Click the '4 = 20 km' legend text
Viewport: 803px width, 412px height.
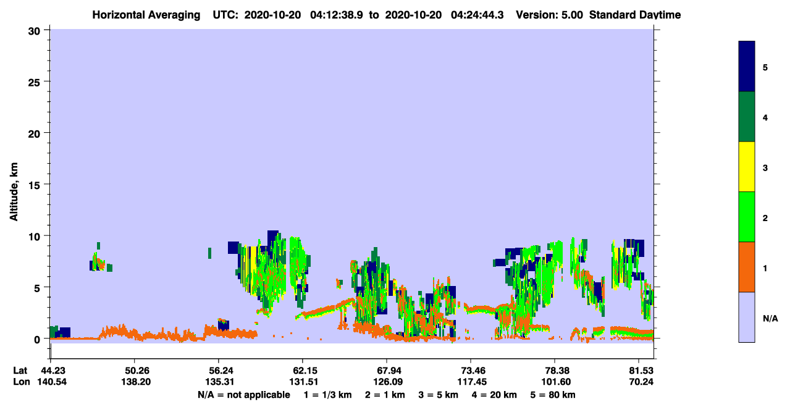495,395
